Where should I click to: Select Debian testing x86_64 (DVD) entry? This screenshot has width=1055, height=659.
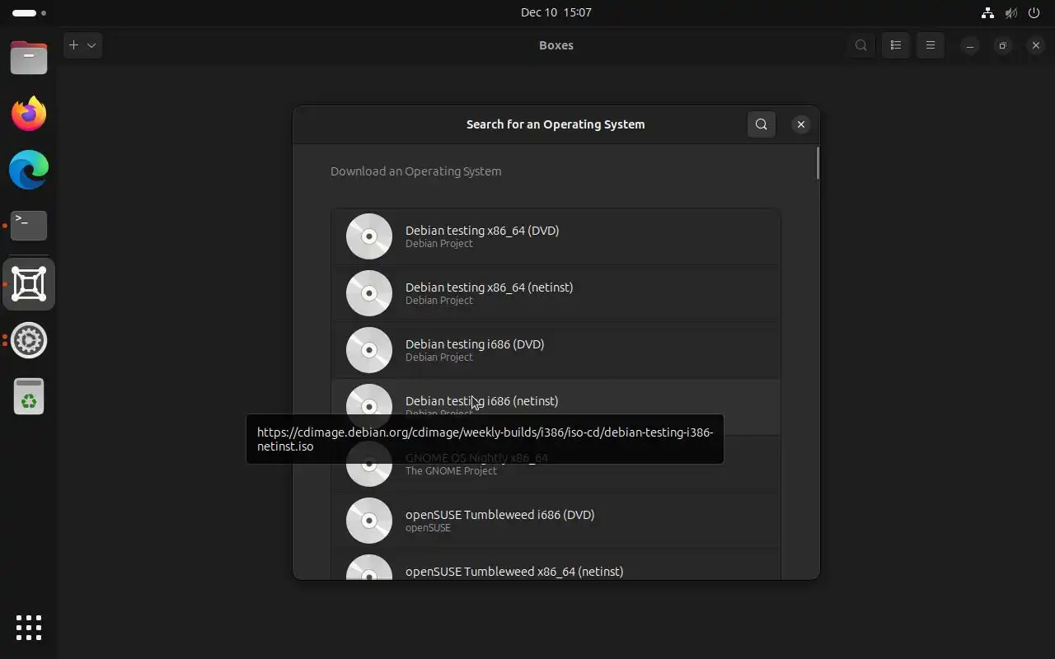pyautogui.click(x=556, y=236)
